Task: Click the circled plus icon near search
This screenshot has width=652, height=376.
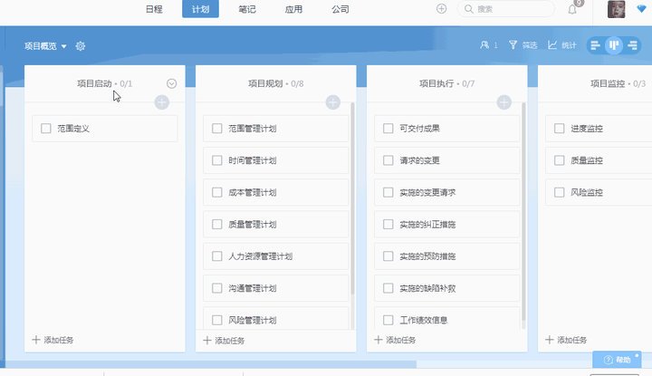Action: (441, 9)
